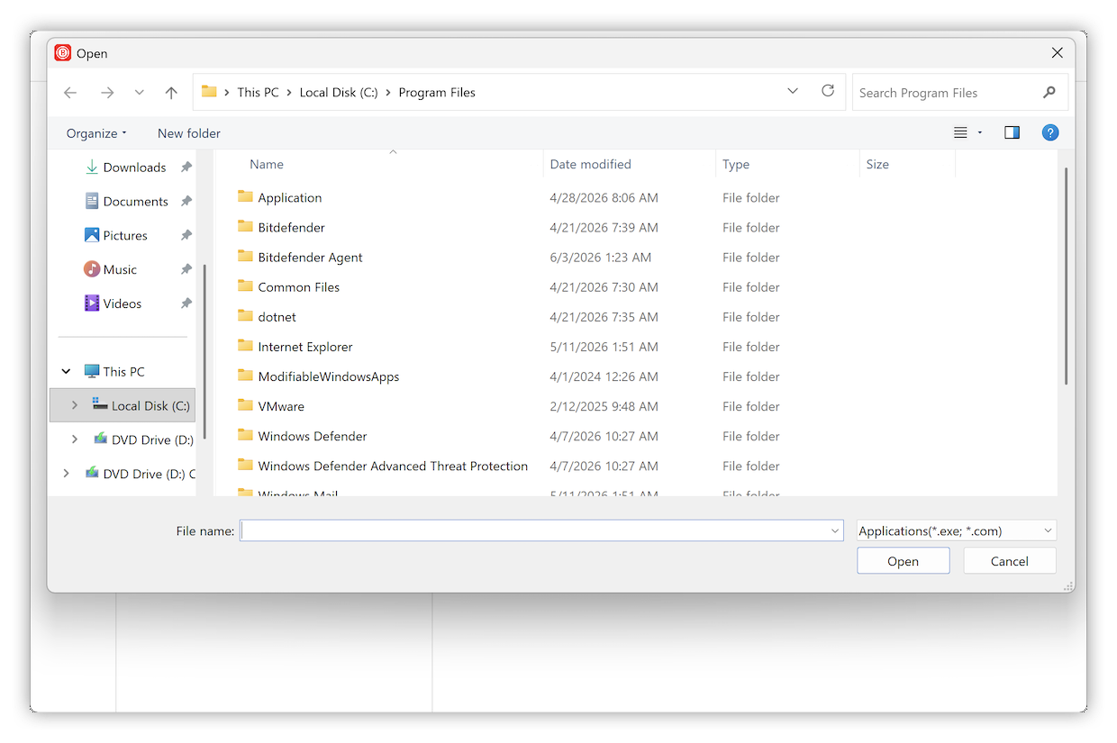
Task: Click the VMware folder icon
Action: coord(245,405)
